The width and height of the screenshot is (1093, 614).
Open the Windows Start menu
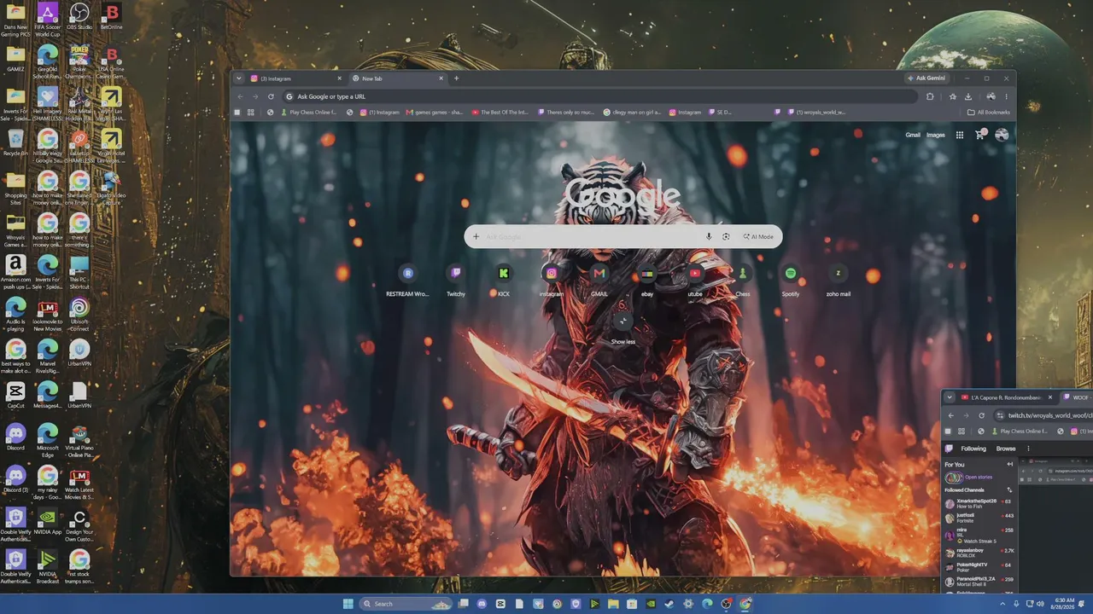pyautogui.click(x=348, y=604)
